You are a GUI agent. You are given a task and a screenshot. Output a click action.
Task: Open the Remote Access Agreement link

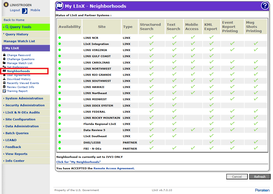pos(114,168)
